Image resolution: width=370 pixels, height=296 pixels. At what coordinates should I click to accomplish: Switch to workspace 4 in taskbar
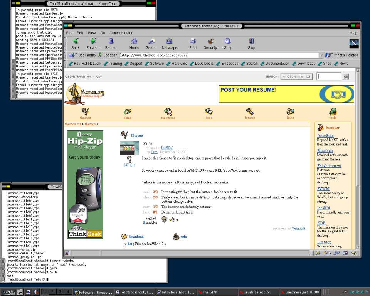68,292
